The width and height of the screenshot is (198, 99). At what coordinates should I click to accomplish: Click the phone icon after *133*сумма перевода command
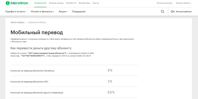tap(66, 53)
